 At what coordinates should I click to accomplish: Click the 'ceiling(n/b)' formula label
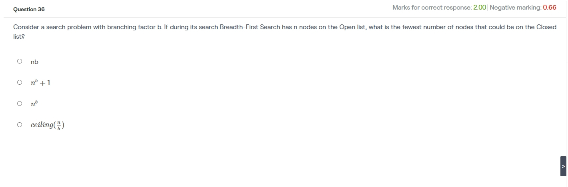[48, 125]
